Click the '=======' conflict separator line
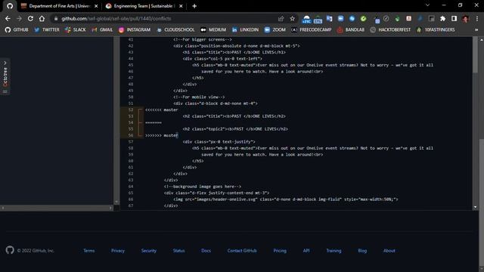484x272 pixels. pyautogui.click(x=154, y=122)
